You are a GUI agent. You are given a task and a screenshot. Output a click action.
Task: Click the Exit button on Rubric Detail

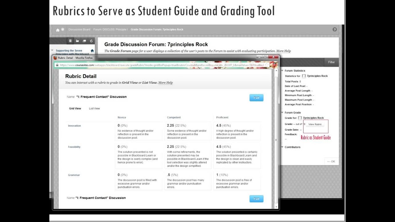coord(256,97)
